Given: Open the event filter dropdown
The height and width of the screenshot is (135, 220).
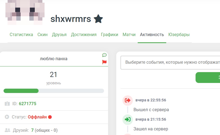Looking at the screenshot, I should (x=170, y=62).
